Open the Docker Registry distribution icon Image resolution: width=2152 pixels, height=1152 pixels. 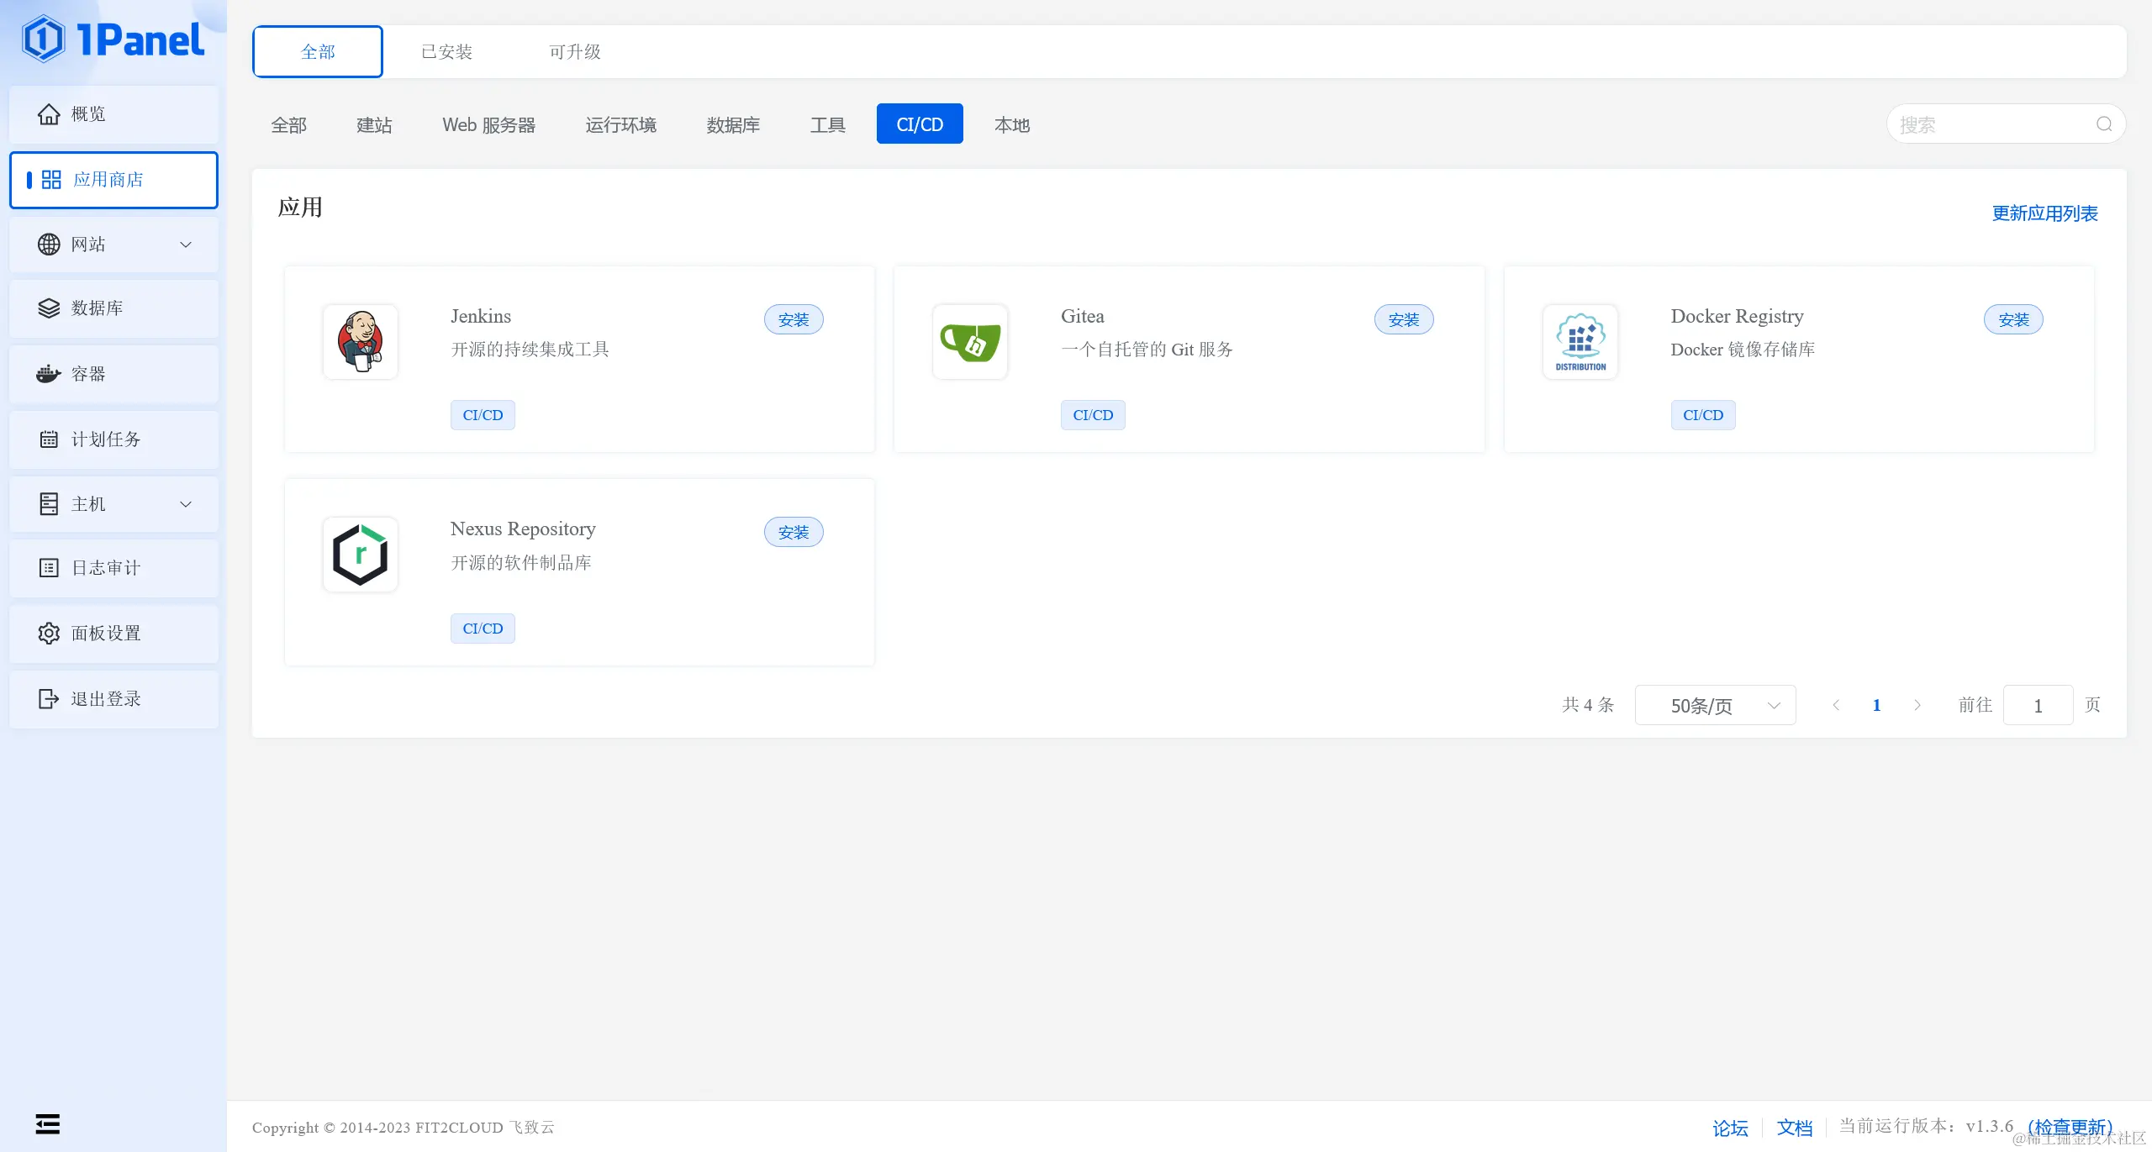coord(1580,342)
